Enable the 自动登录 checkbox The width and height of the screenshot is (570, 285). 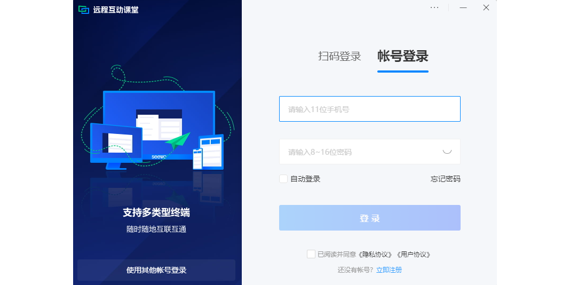[283, 179]
